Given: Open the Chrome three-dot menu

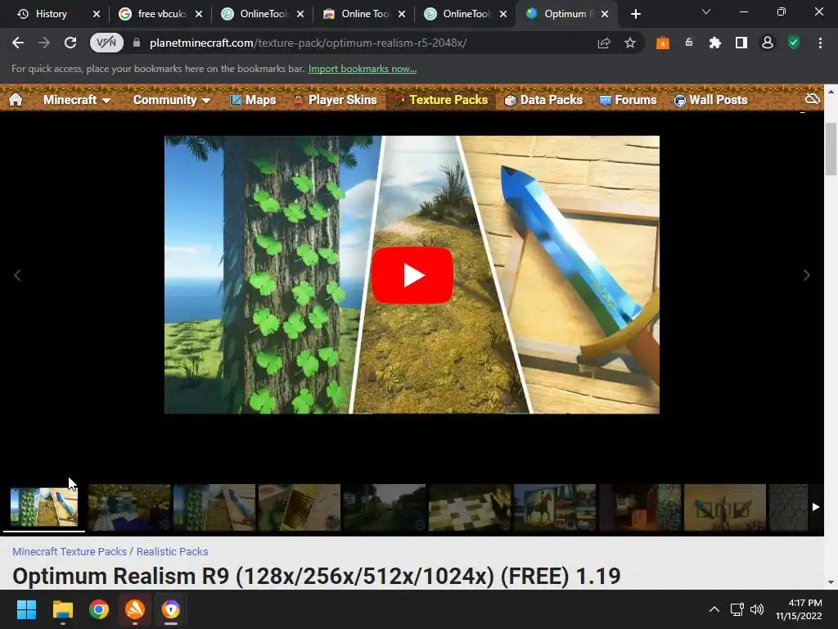Looking at the screenshot, I should pyautogui.click(x=820, y=43).
